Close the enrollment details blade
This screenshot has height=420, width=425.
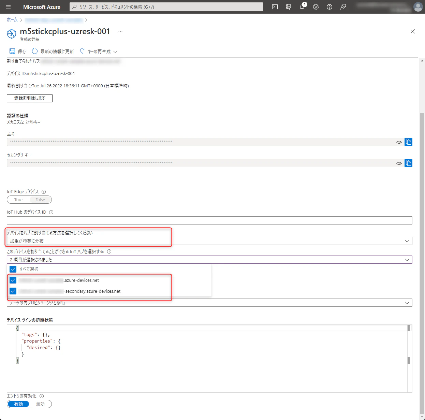pyautogui.click(x=413, y=31)
